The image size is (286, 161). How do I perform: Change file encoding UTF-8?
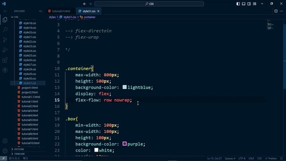(x=242, y=158)
